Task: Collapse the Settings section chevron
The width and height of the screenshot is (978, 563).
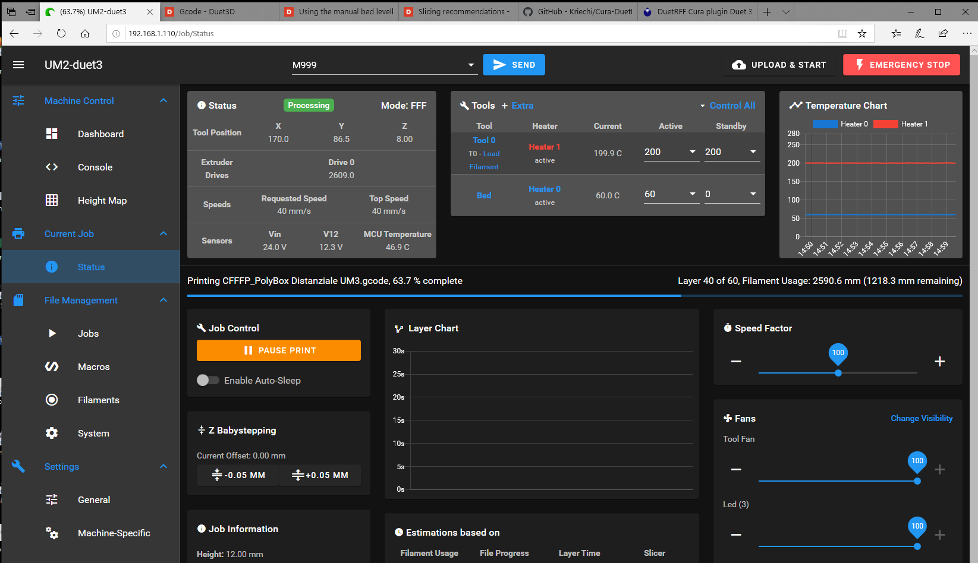Action: (163, 466)
